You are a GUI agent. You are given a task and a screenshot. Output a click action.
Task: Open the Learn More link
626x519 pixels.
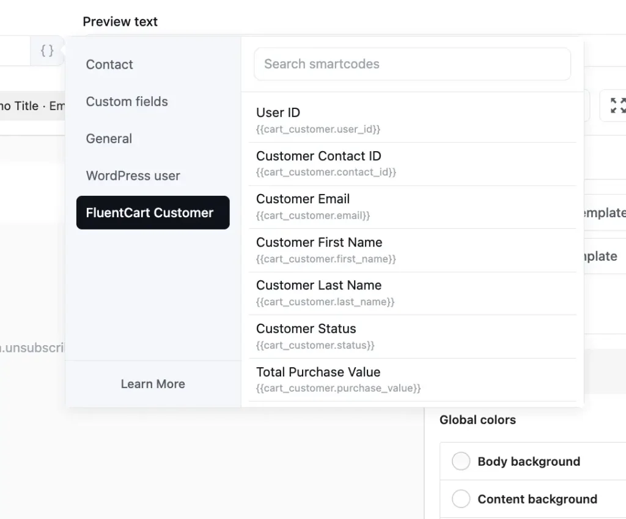pyautogui.click(x=153, y=384)
